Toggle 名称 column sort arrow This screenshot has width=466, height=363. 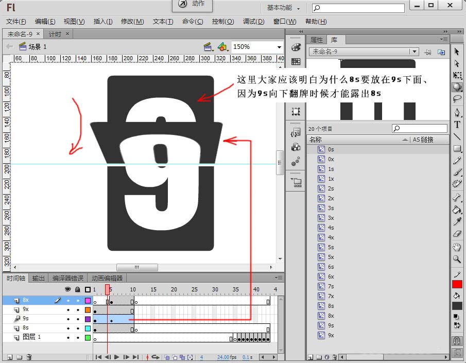[405, 140]
